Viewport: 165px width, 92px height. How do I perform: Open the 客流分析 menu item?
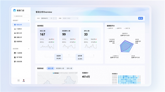[21, 25]
